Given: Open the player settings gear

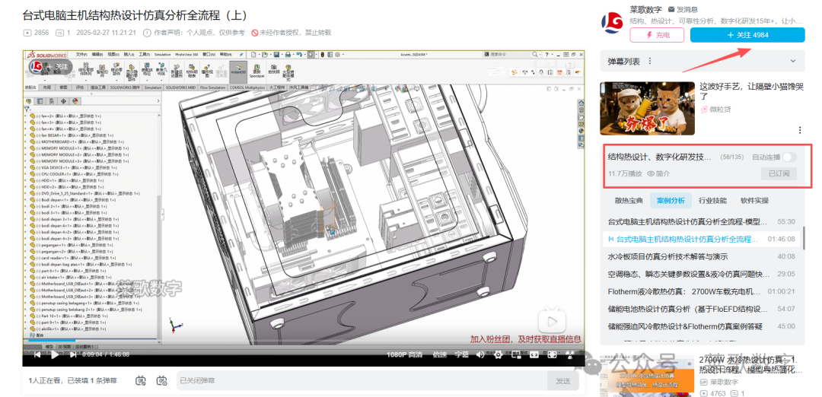Looking at the screenshot, I should tap(498, 354).
